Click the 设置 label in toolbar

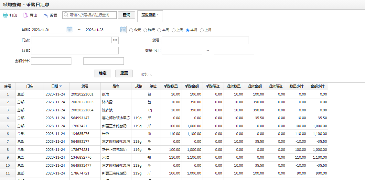click(54, 16)
